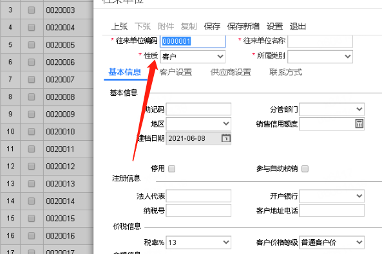Tick the checkbox for row 0020003

point(31,10)
